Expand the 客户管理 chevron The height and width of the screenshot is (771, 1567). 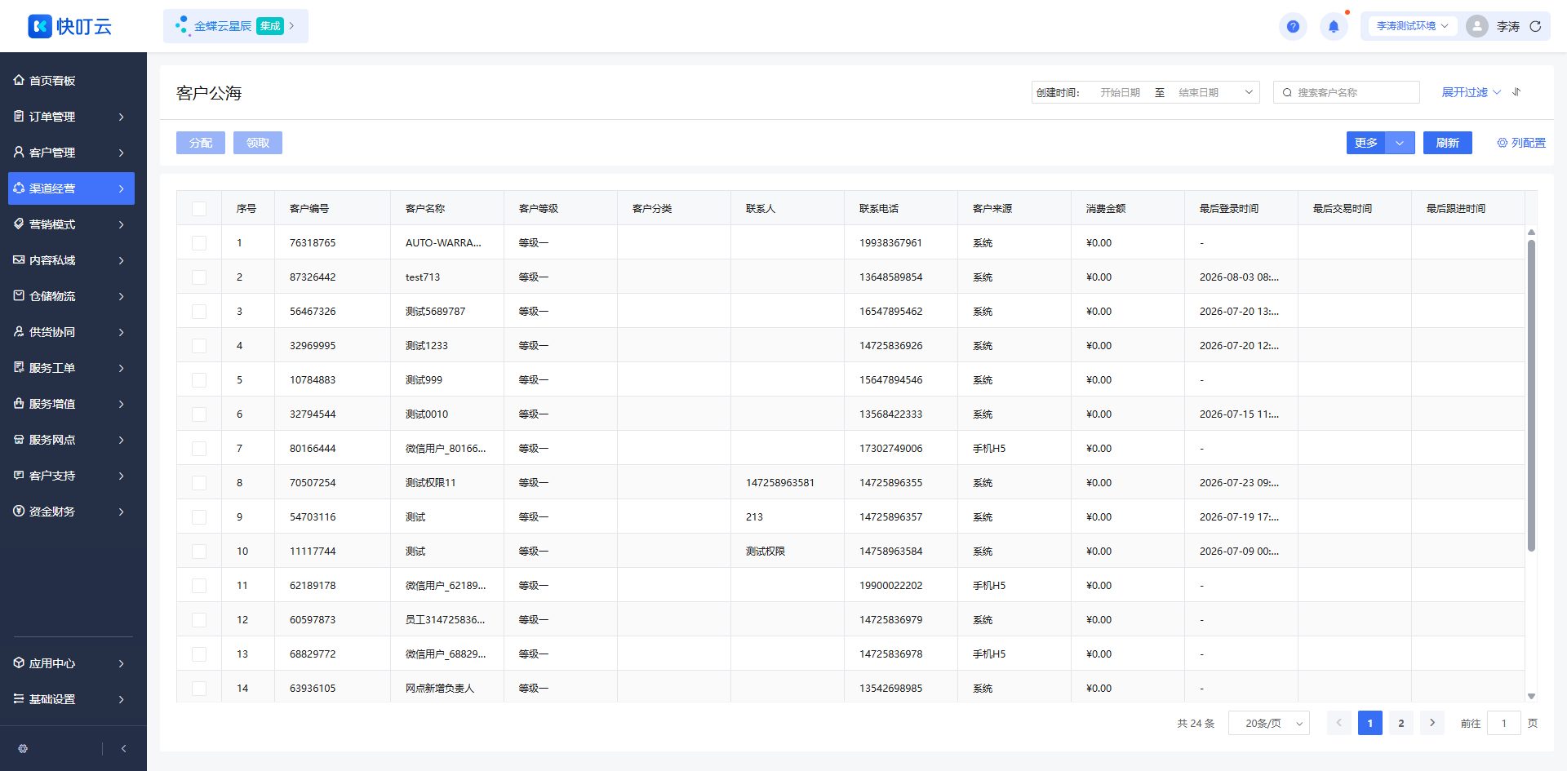(122, 153)
